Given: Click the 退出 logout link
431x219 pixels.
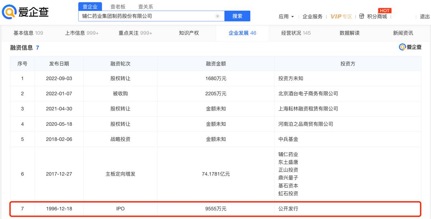Looking at the screenshot, I should click(x=425, y=16).
